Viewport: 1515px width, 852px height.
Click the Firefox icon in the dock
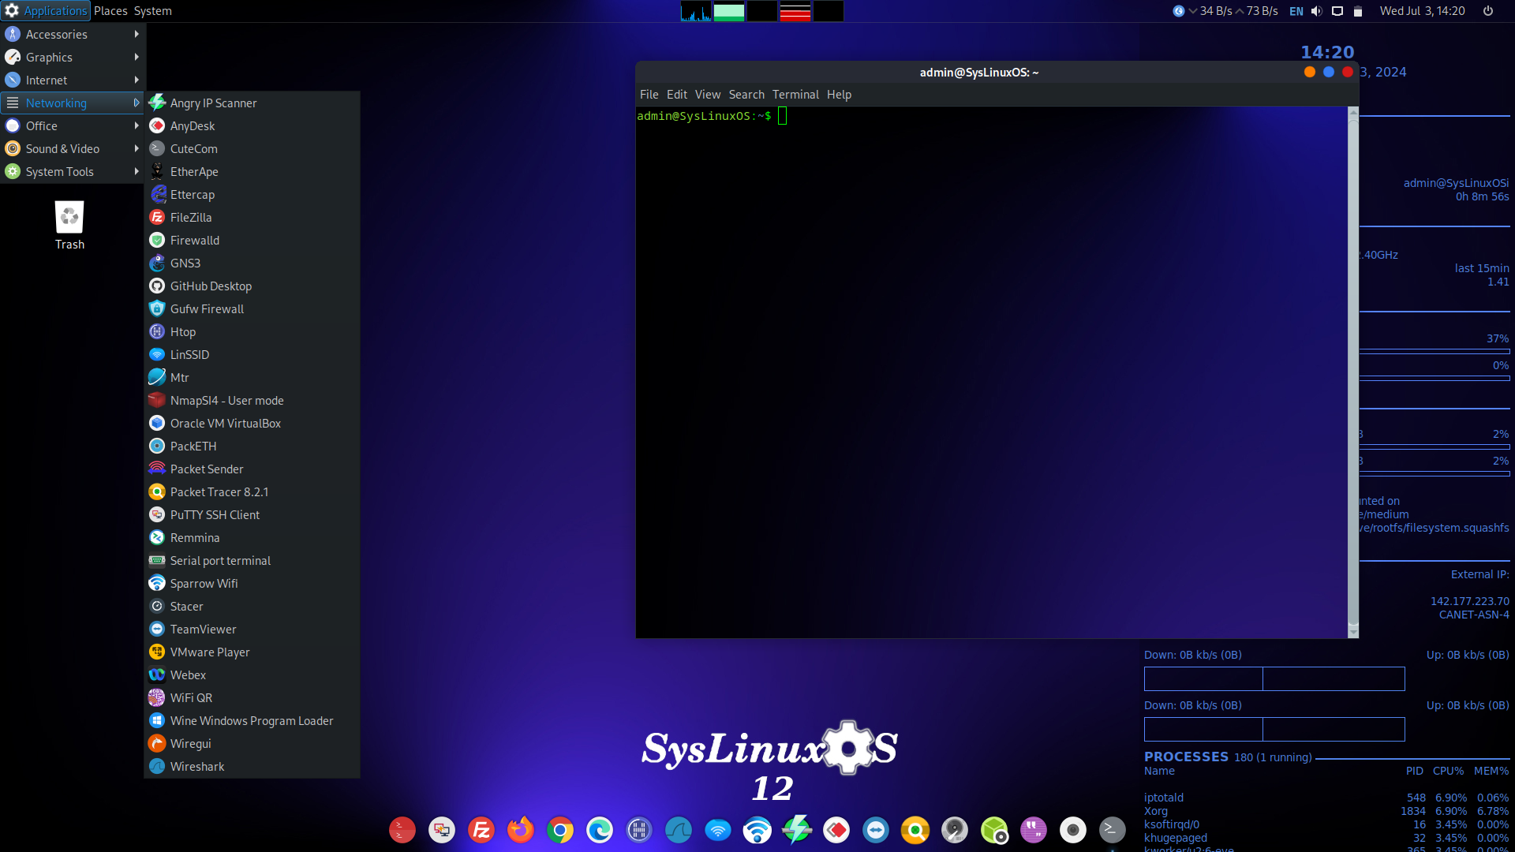[x=521, y=830]
